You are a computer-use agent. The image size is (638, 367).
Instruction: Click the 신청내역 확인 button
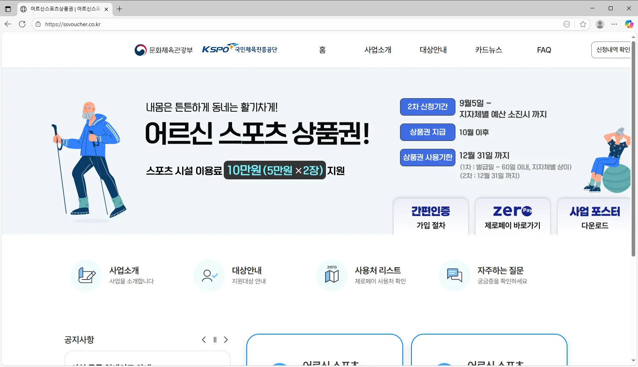click(x=612, y=50)
